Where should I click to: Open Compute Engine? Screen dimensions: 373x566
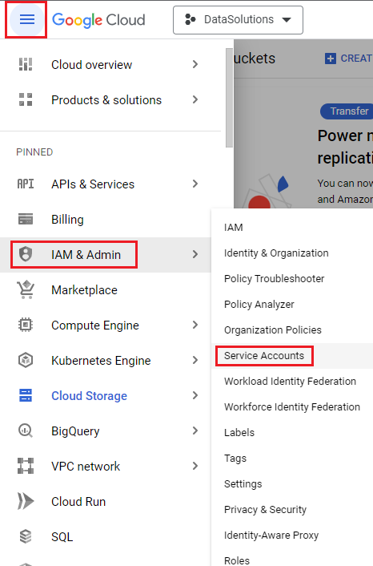coord(94,325)
